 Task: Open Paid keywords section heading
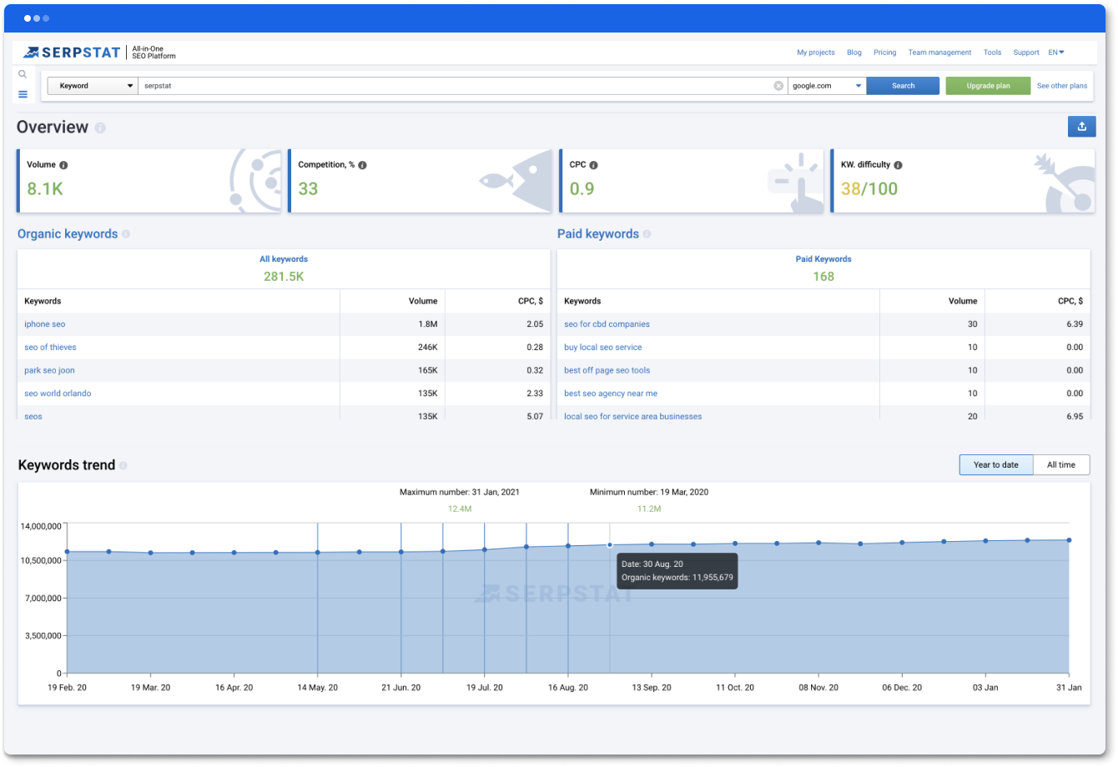(x=598, y=234)
